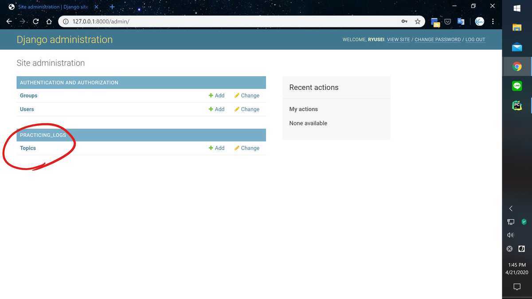Add a new Topic
The image size is (532, 299).
(x=216, y=148)
